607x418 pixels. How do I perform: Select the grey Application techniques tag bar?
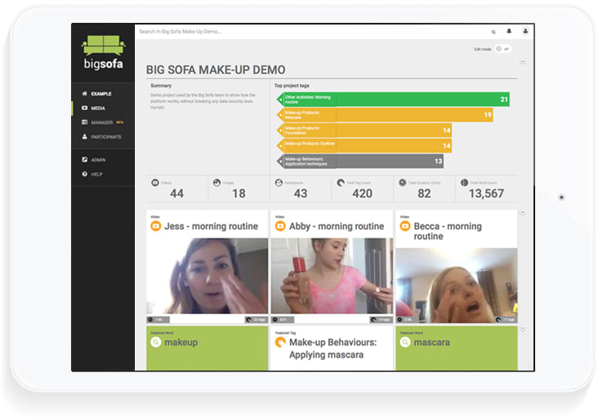360,162
